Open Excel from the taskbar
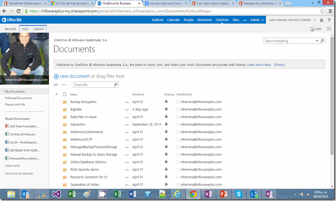This screenshot has width=336, height=201. point(117,194)
